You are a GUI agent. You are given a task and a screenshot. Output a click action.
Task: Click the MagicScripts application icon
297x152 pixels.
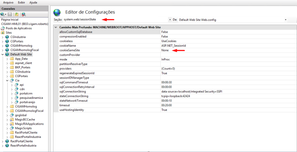[12, 128]
